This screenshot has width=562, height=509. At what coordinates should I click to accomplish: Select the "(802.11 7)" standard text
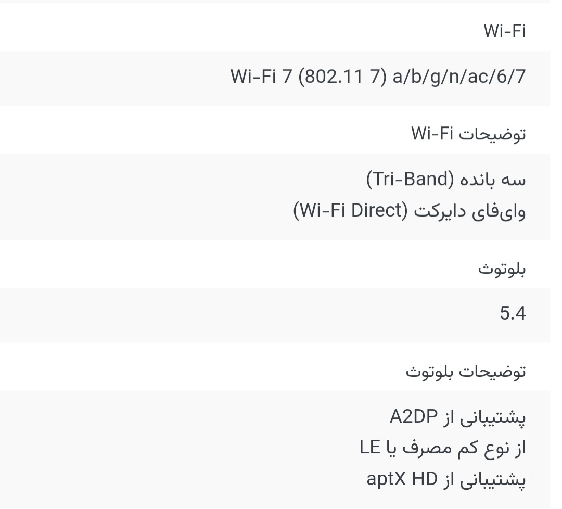point(342,78)
